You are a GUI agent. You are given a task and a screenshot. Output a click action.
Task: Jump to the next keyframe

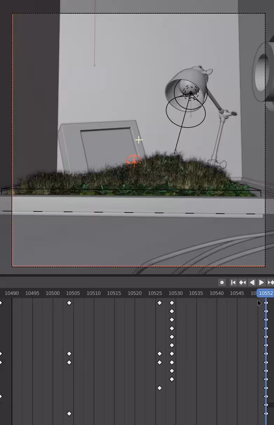[270, 282]
